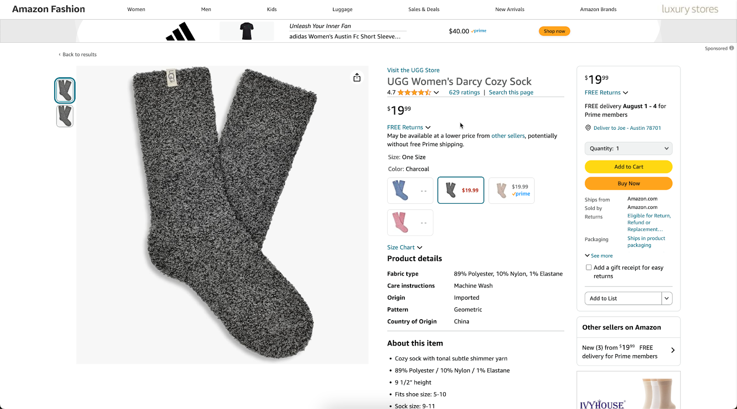This screenshot has height=409, width=737.
Task: Open the 629 ratings link
Action: tap(464, 92)
